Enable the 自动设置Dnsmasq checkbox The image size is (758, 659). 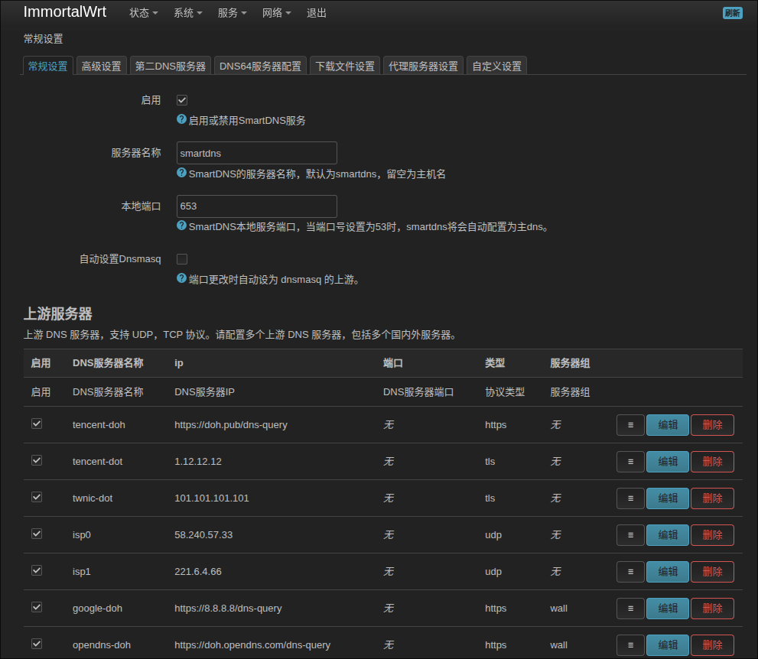182,259
